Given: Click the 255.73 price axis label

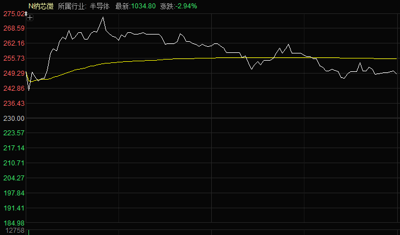Looking at the screenshot, I should pyautogui.click(x=12, y=58).
